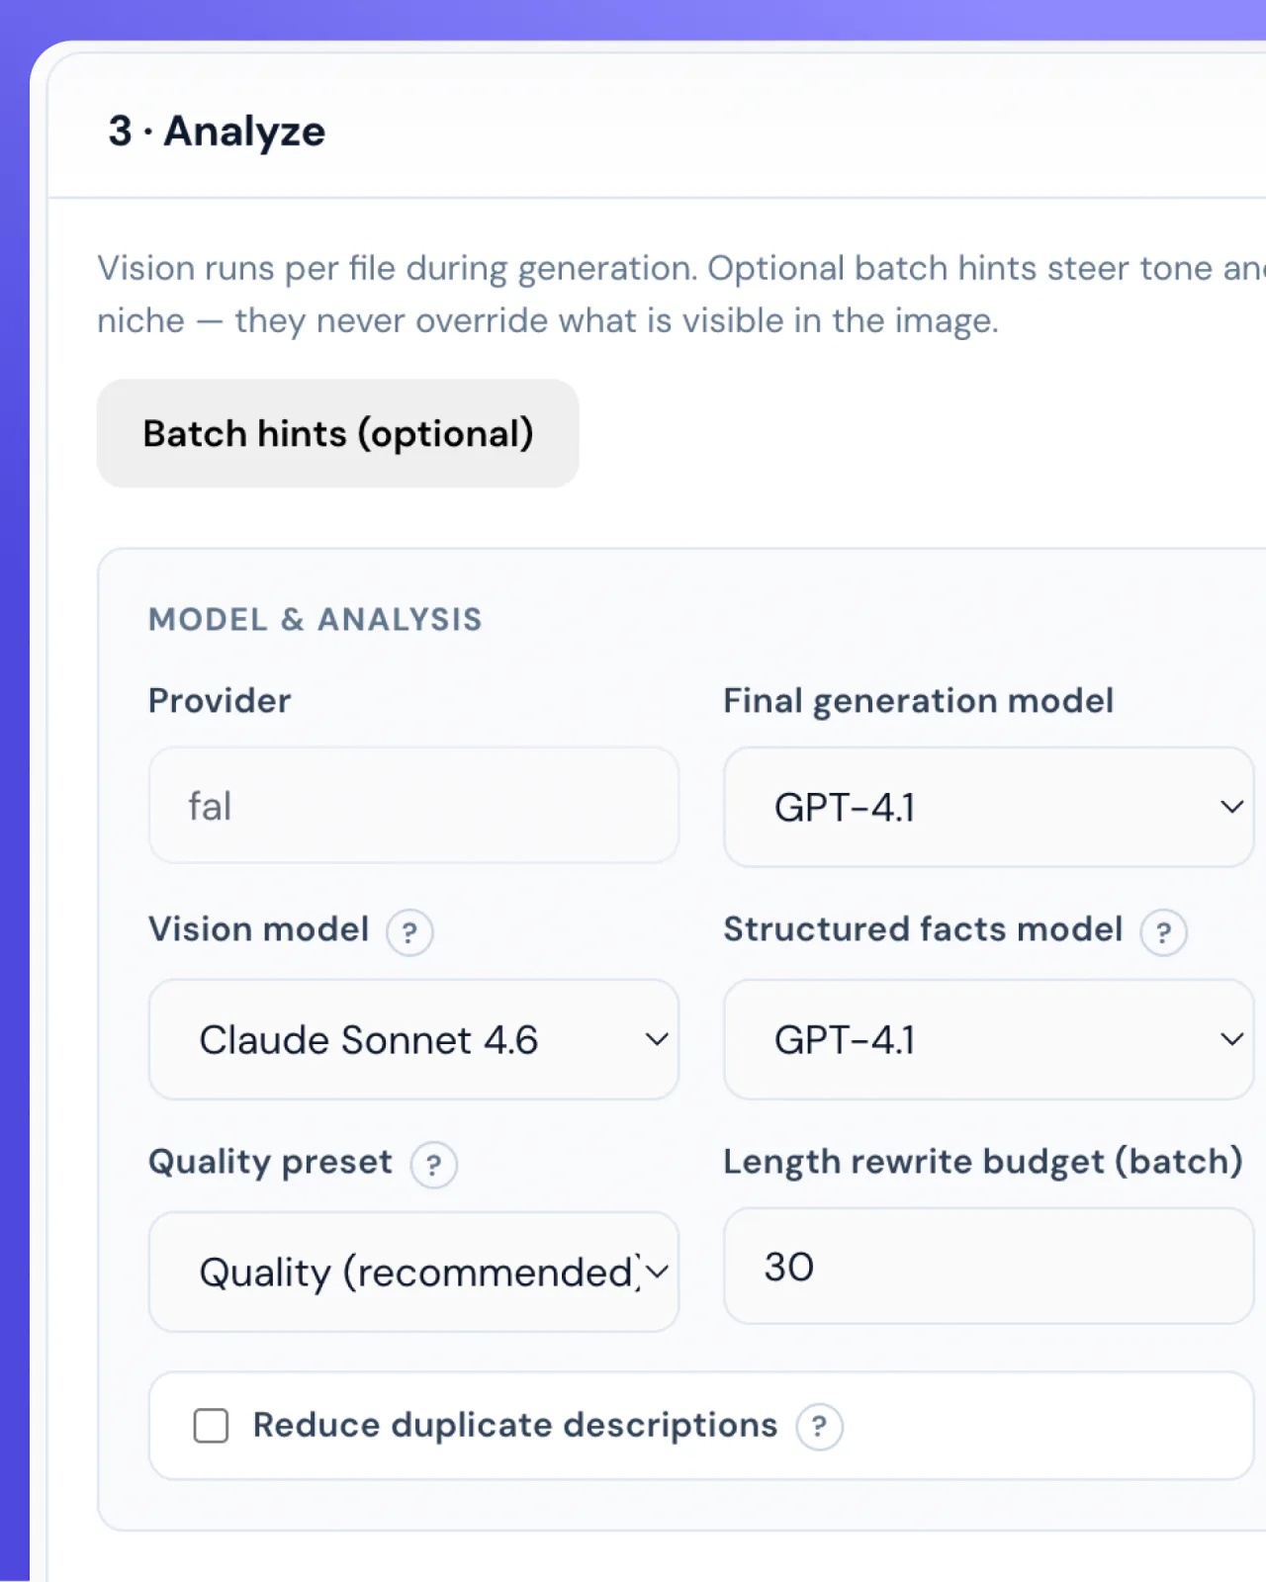Open the Final generation model GPT-4.1 dropdown
1266x1582 pixels.
point(989,807)
